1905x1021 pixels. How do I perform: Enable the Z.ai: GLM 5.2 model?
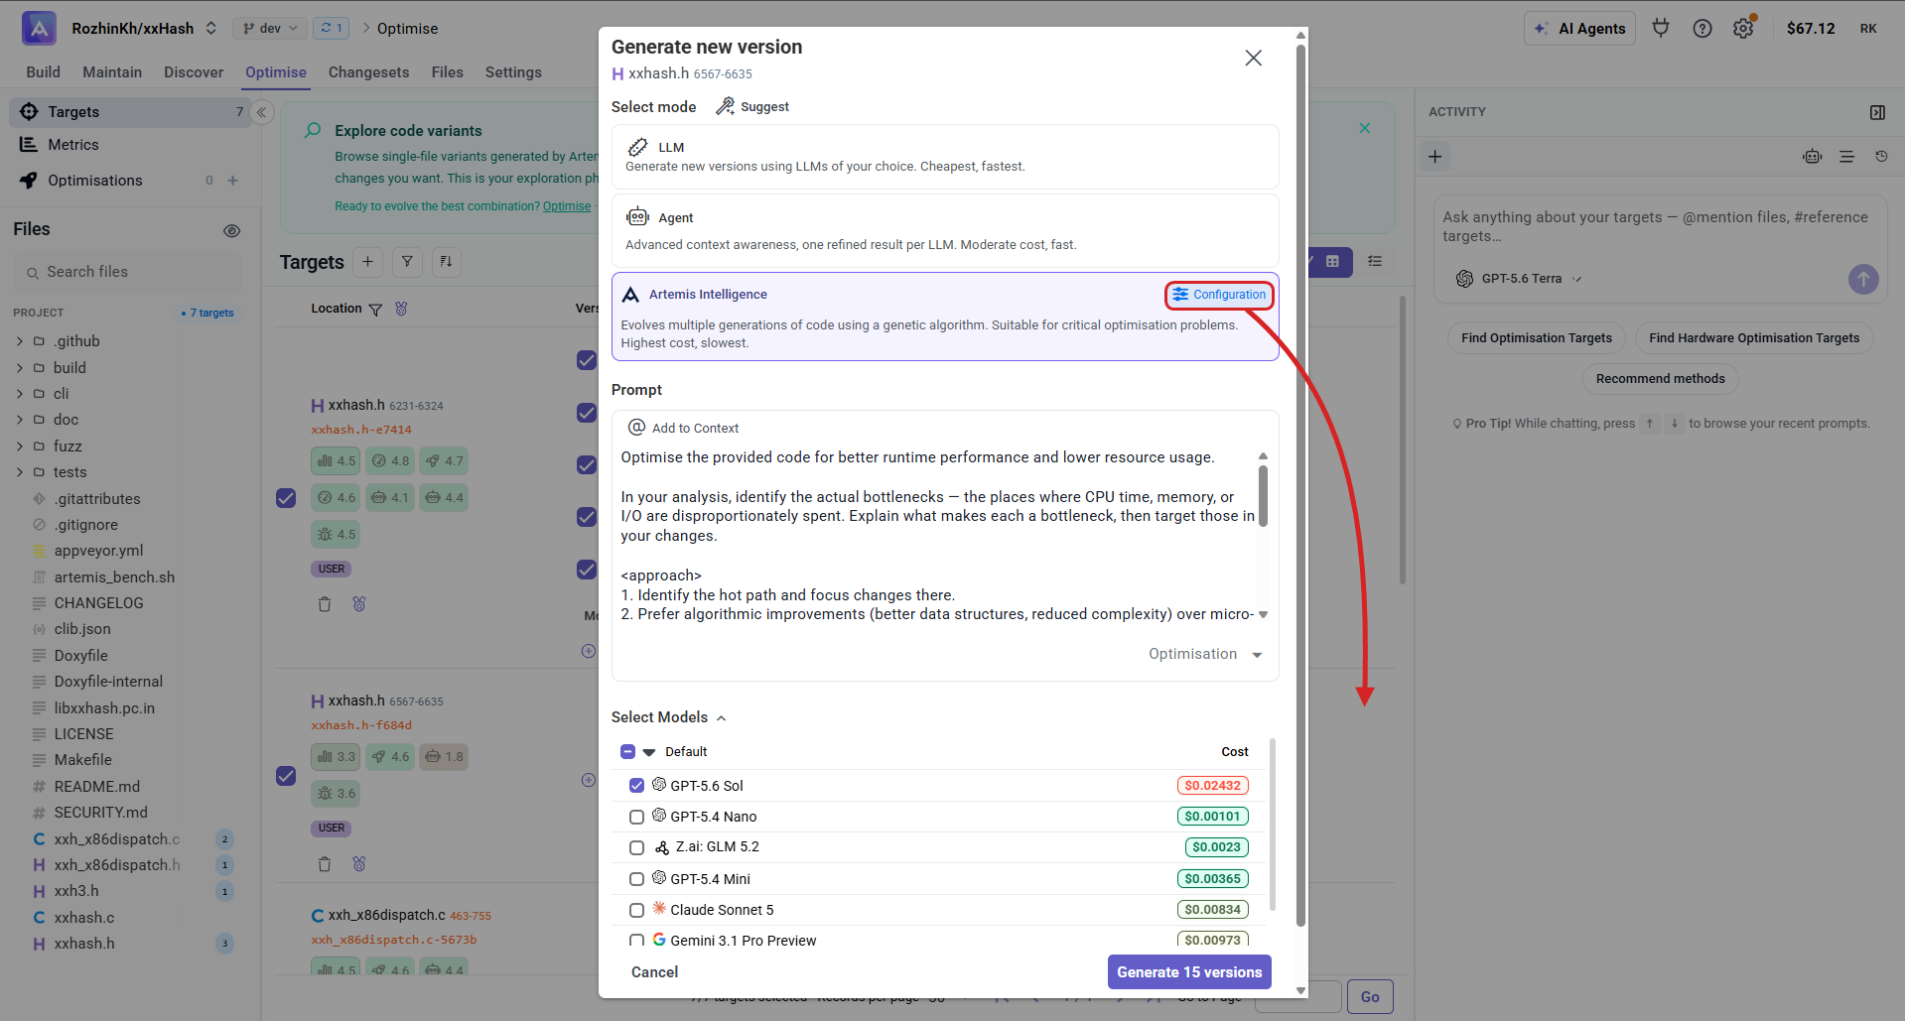[637, 847]
